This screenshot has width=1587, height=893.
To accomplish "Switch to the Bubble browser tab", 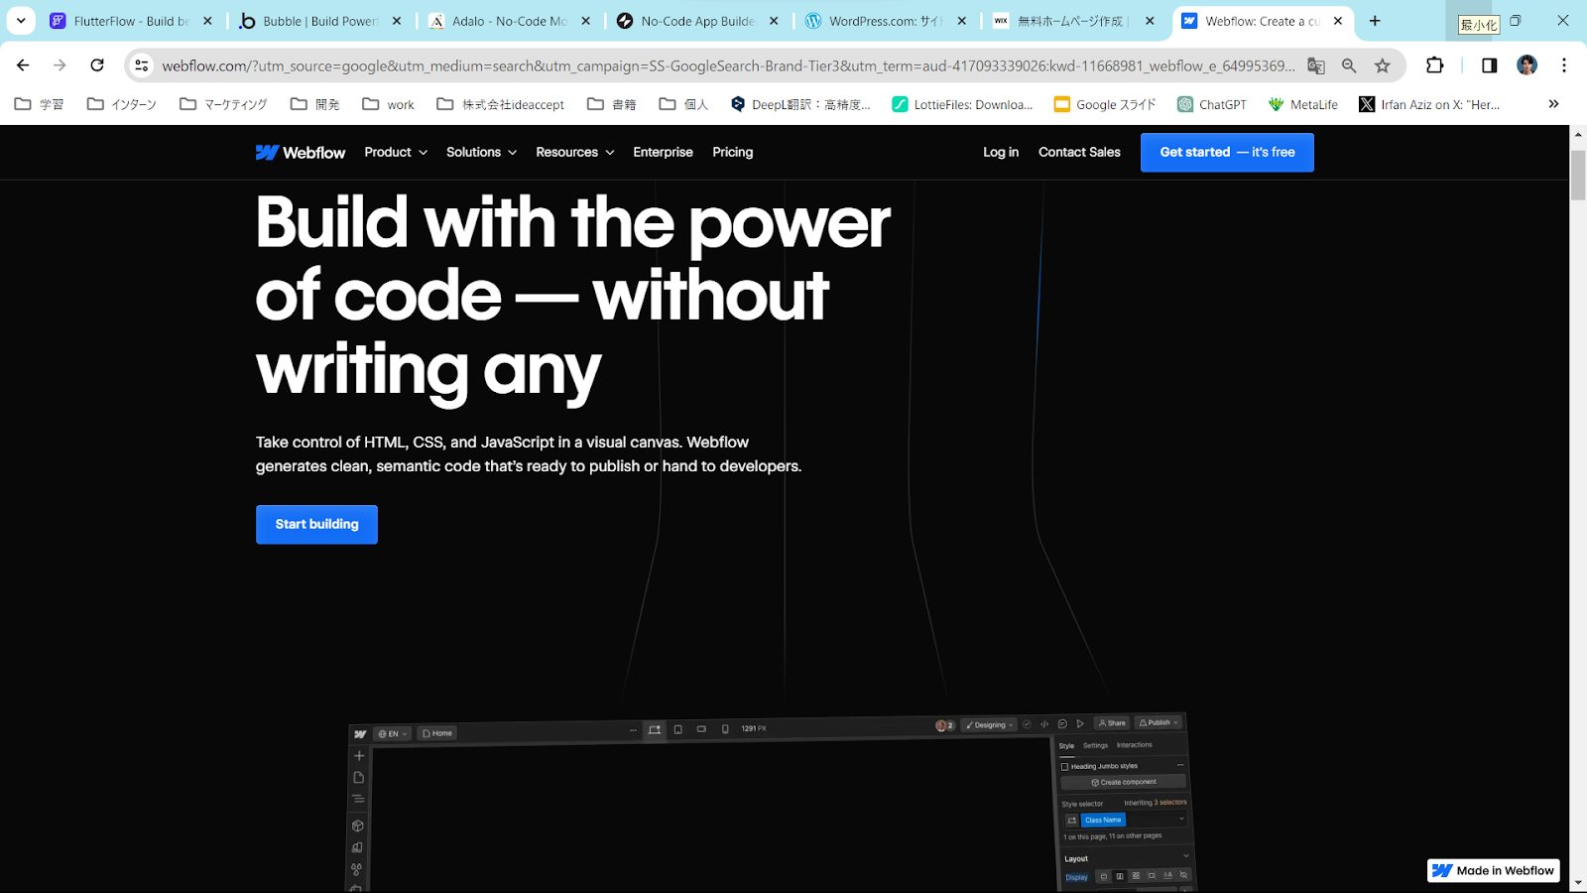I will tap(320, 21).
